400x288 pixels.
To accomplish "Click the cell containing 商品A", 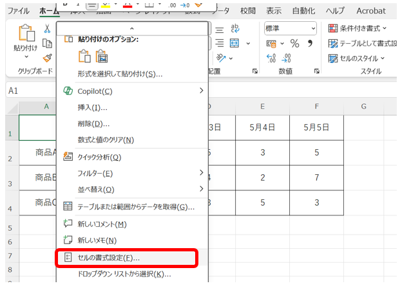I will 38,152.
